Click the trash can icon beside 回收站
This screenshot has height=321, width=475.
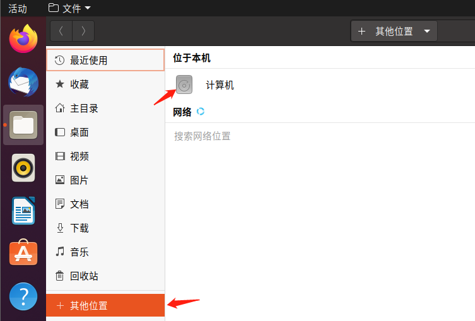pyautogui.click(x=60, y=276)
